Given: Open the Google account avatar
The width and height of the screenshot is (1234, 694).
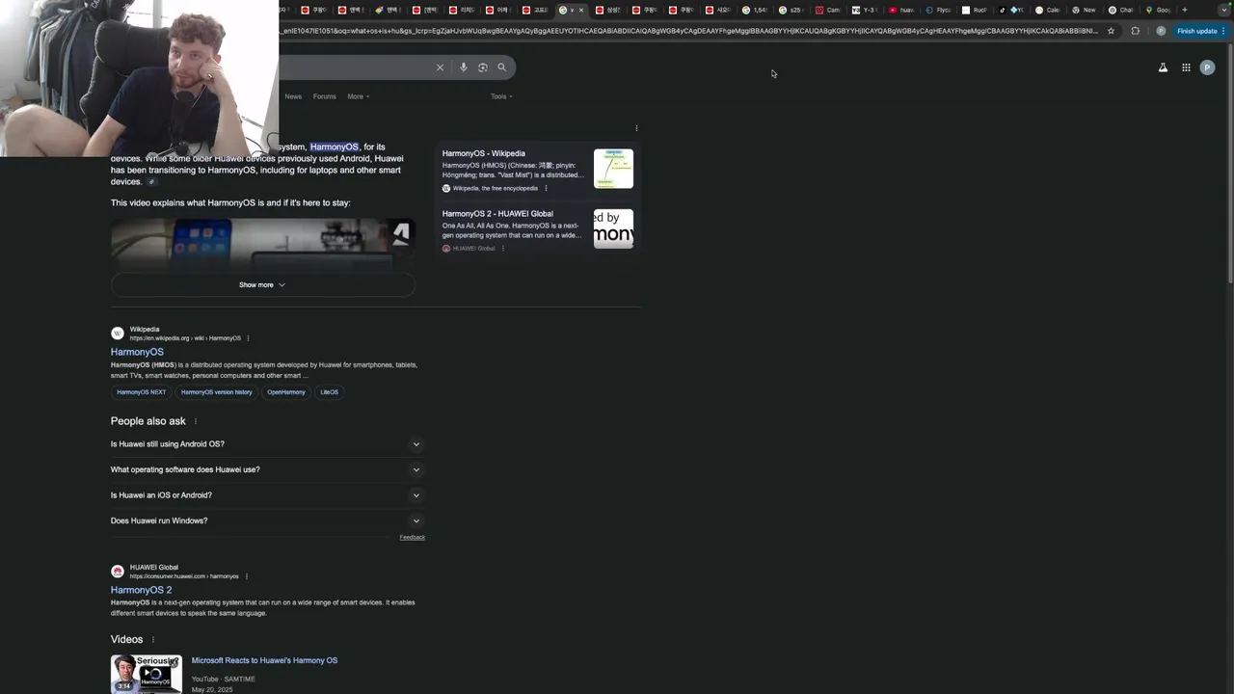Looking at the screenshot, I should tap(1207, 67).
